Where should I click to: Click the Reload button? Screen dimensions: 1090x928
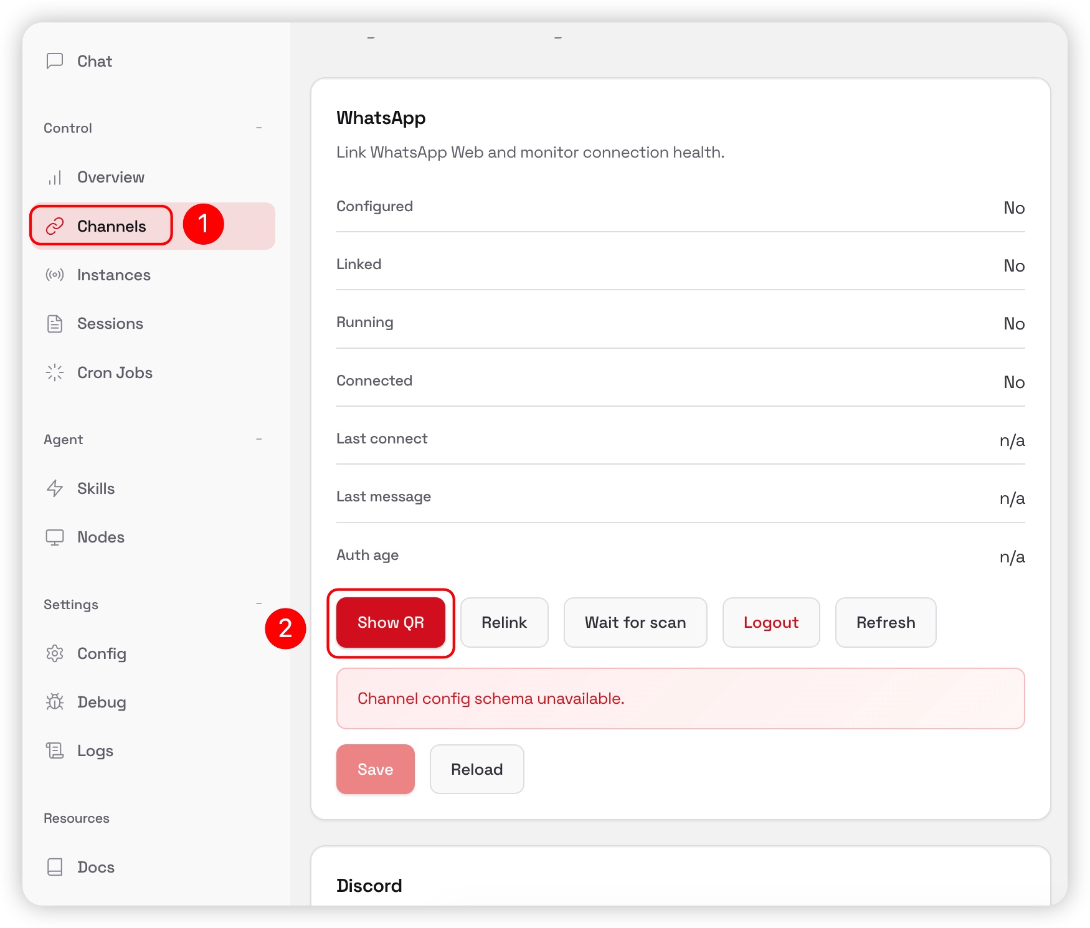pos(477,769)
